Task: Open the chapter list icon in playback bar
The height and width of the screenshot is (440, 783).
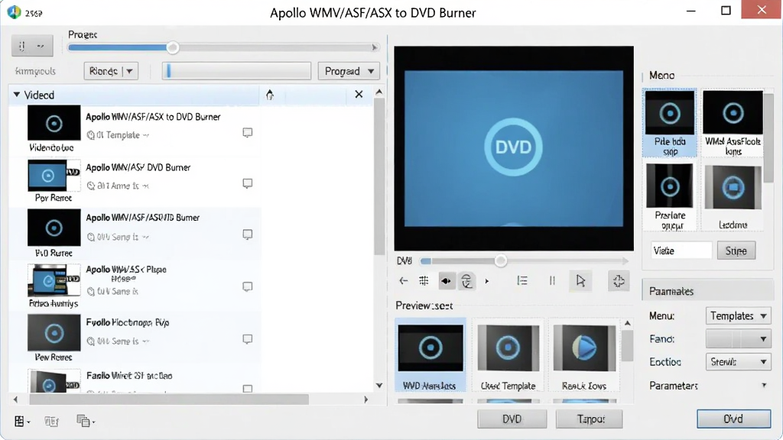Action: [521, 281]
